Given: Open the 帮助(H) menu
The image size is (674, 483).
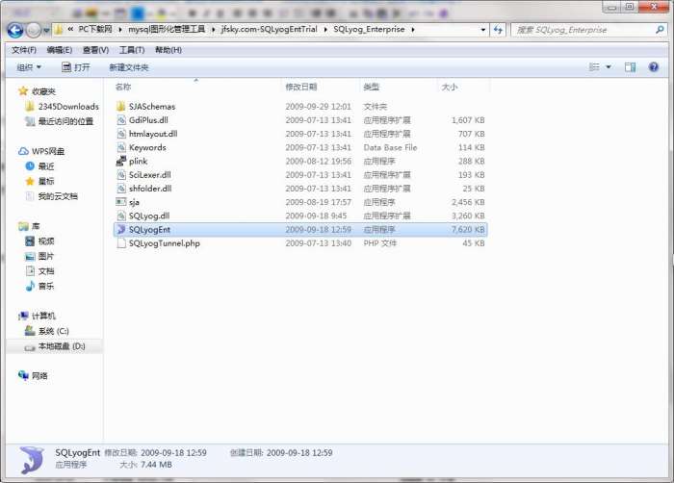Looking at the screenshot, I should pyautogui.click(x=168, y=50).
